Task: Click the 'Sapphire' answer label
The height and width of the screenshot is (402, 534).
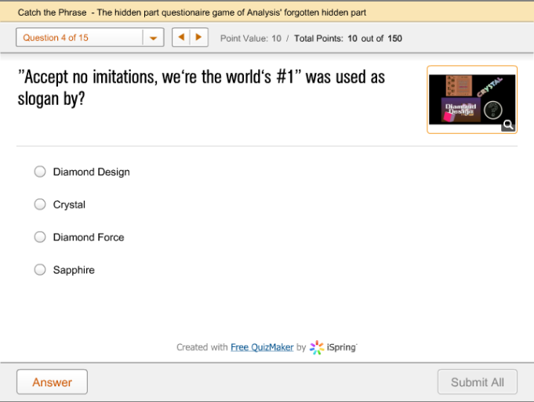Action: (74, 270)
